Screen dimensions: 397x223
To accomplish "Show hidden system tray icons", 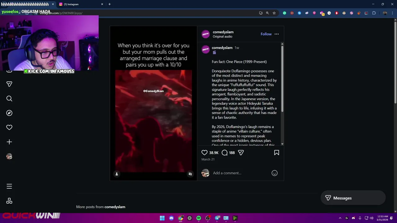I will pos(340,218).
